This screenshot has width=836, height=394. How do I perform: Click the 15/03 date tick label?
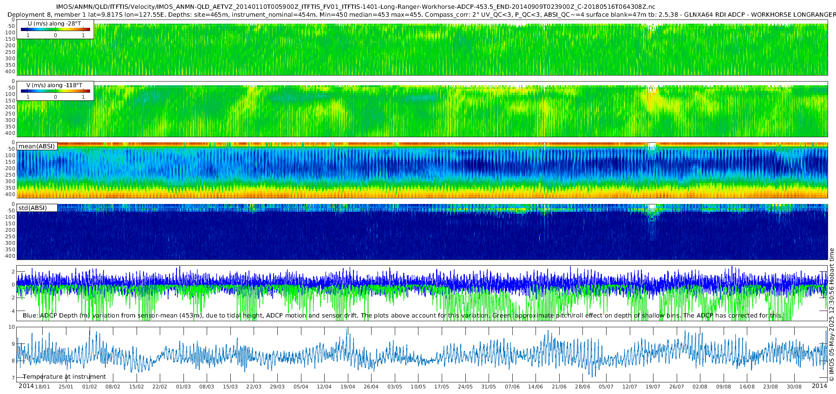[230, 387]
